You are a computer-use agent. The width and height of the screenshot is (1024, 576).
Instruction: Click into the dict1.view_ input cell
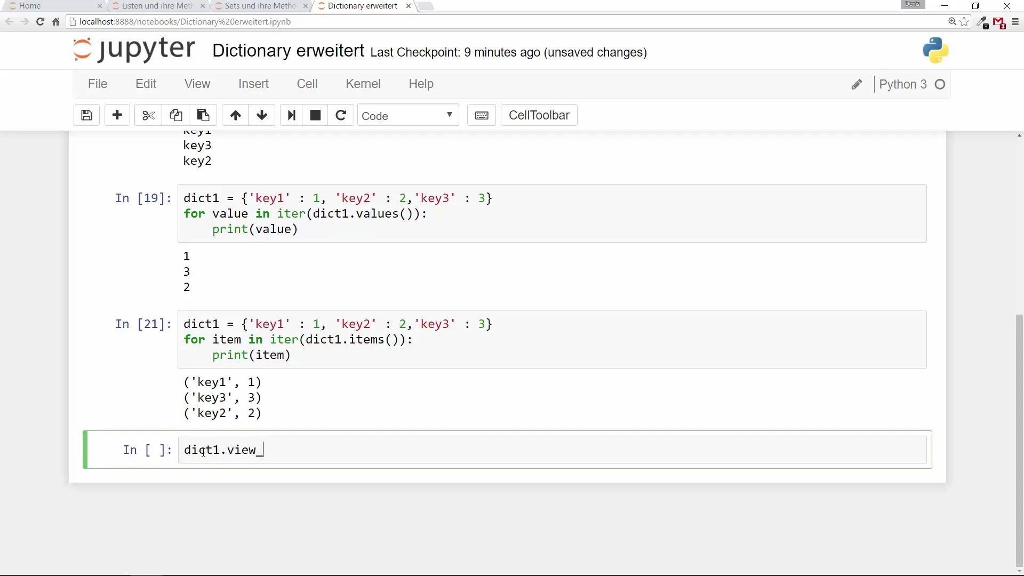(552, 450)
